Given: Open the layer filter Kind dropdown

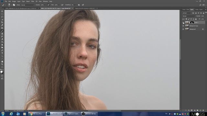Looking at the screenshot, I should (187, 13).
